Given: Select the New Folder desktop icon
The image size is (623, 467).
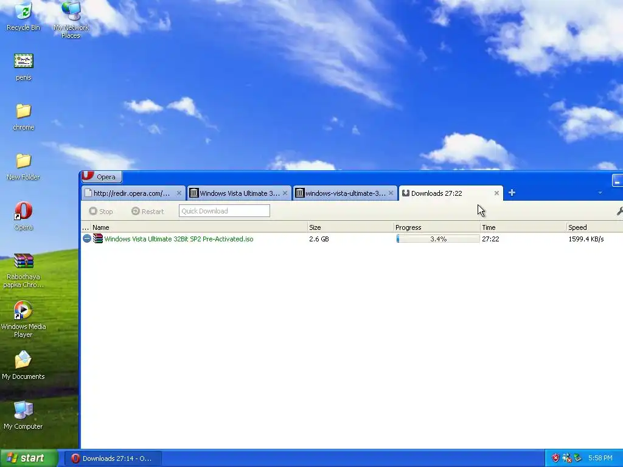Looking at the screenshot, I should pos(24,167).
